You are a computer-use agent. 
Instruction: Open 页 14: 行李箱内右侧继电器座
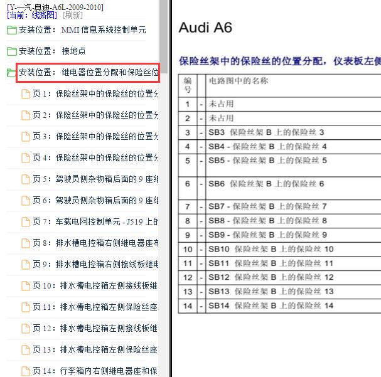coord(95,371)
